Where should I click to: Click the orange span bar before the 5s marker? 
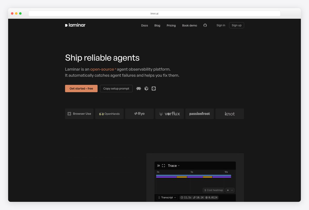click(182, 177)
